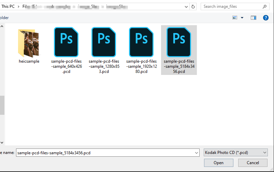The height and width of the screenshot is (172, 274).
Task: Click This PC in address breadcrumb
Action: [x=8, y=6]
